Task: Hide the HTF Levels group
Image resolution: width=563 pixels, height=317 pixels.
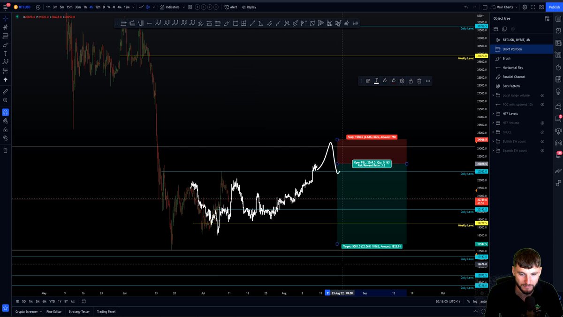Action: [542, 113]
